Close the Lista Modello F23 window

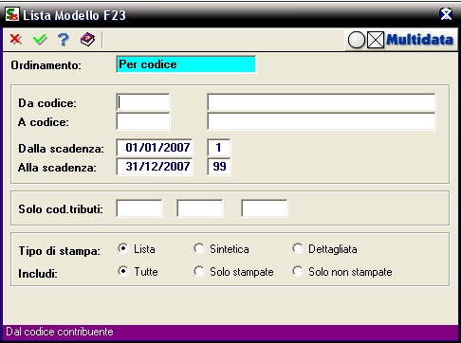[x=446, y=14]
